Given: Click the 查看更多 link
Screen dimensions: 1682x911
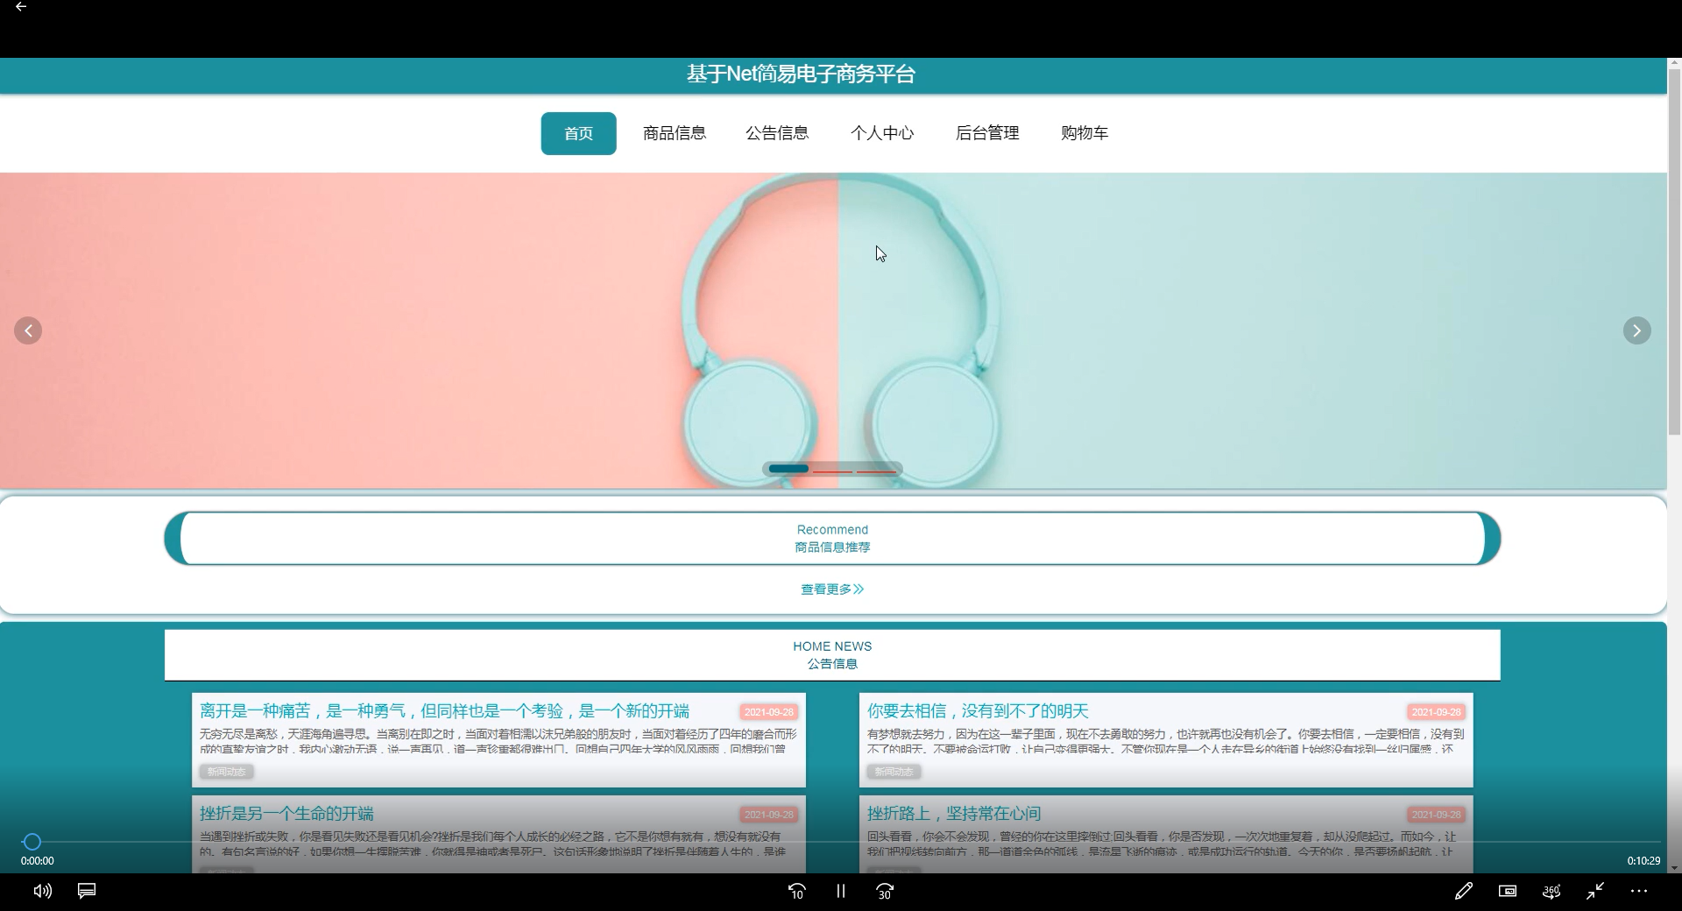Looking at the screenshot, I should tap(832, 590).
